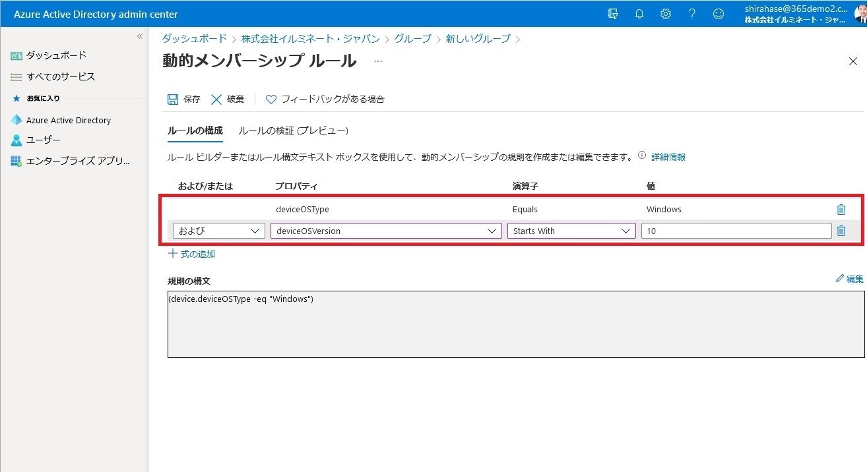This screenshot has width=867, height=472.
Task: Open ダッシュボード in the sidebar
Action: click(56, 55)
